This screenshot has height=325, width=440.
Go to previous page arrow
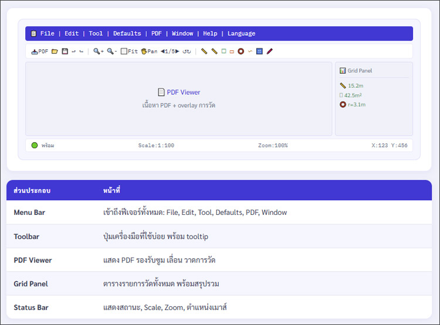(163, 52)
